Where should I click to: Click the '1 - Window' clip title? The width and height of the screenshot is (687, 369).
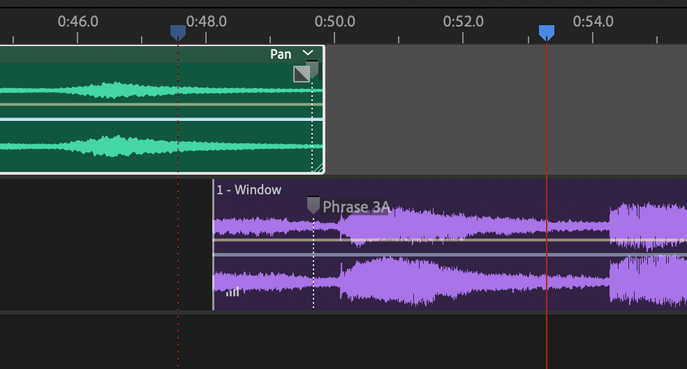click(249, 189)
